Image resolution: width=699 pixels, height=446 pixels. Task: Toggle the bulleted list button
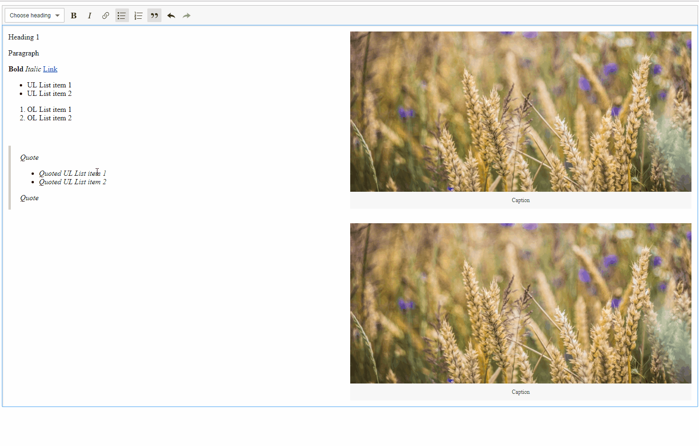[x=122, y=16]
